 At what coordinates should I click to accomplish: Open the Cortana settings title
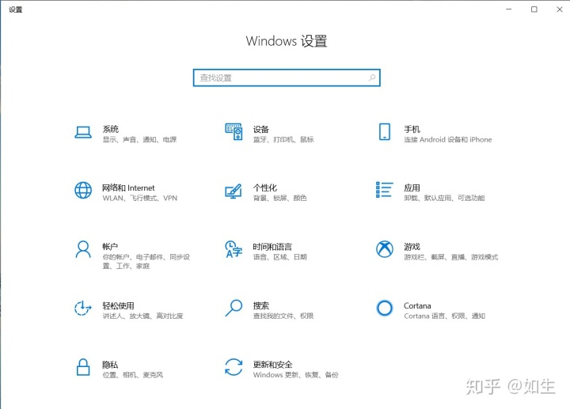417,305
